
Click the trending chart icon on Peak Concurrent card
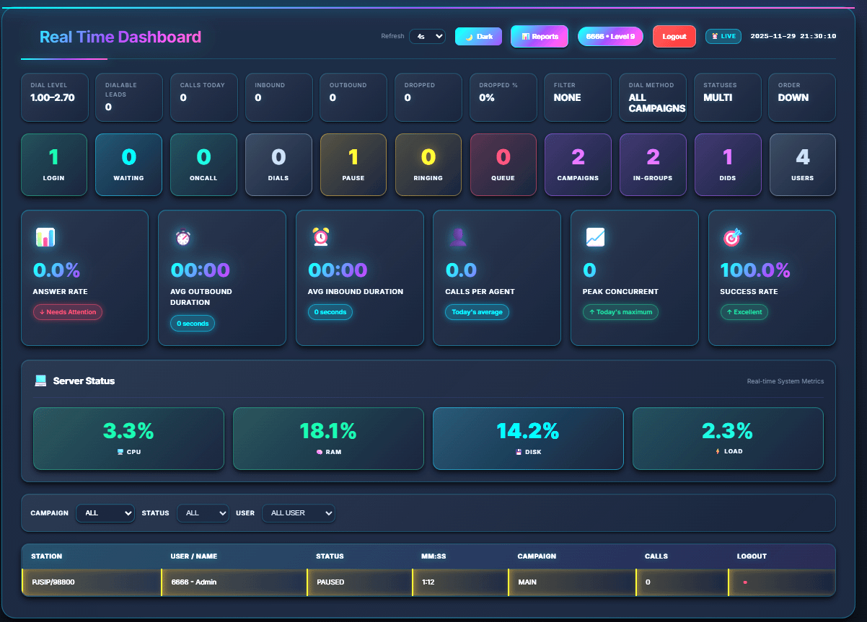click(596, 236)
